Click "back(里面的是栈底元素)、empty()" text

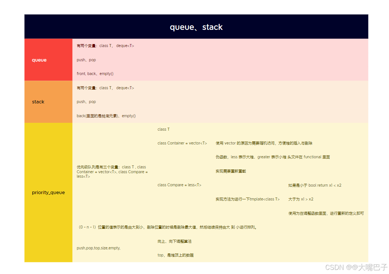pos(106,116)
